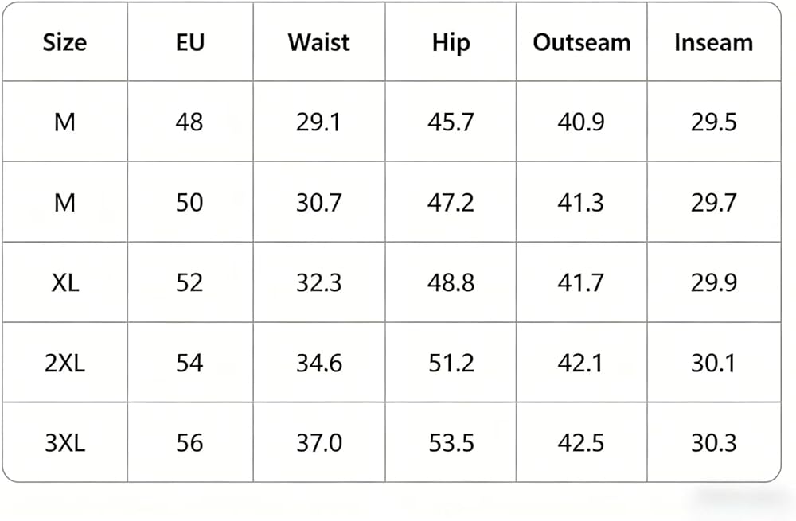Select the 2XL size cell
Viewport: 796px width, 521px height.
[x=64, y=363]
